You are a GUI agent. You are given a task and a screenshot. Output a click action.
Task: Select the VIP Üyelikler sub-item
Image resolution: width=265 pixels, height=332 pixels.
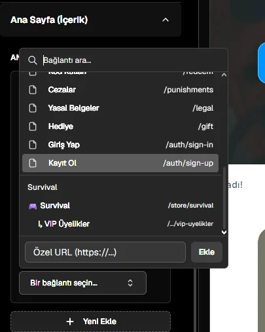120,224
